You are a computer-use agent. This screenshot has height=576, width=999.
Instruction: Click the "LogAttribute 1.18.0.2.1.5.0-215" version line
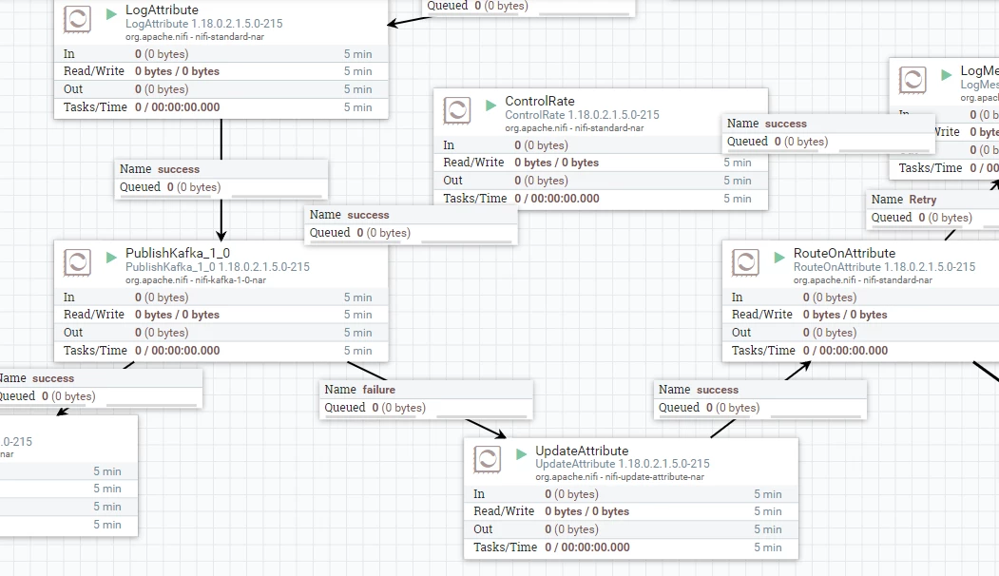[203, 24]
